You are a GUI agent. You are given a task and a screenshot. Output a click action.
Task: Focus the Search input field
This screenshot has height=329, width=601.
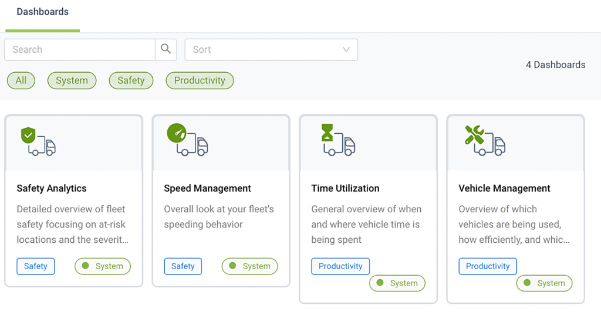pos(80,49)
